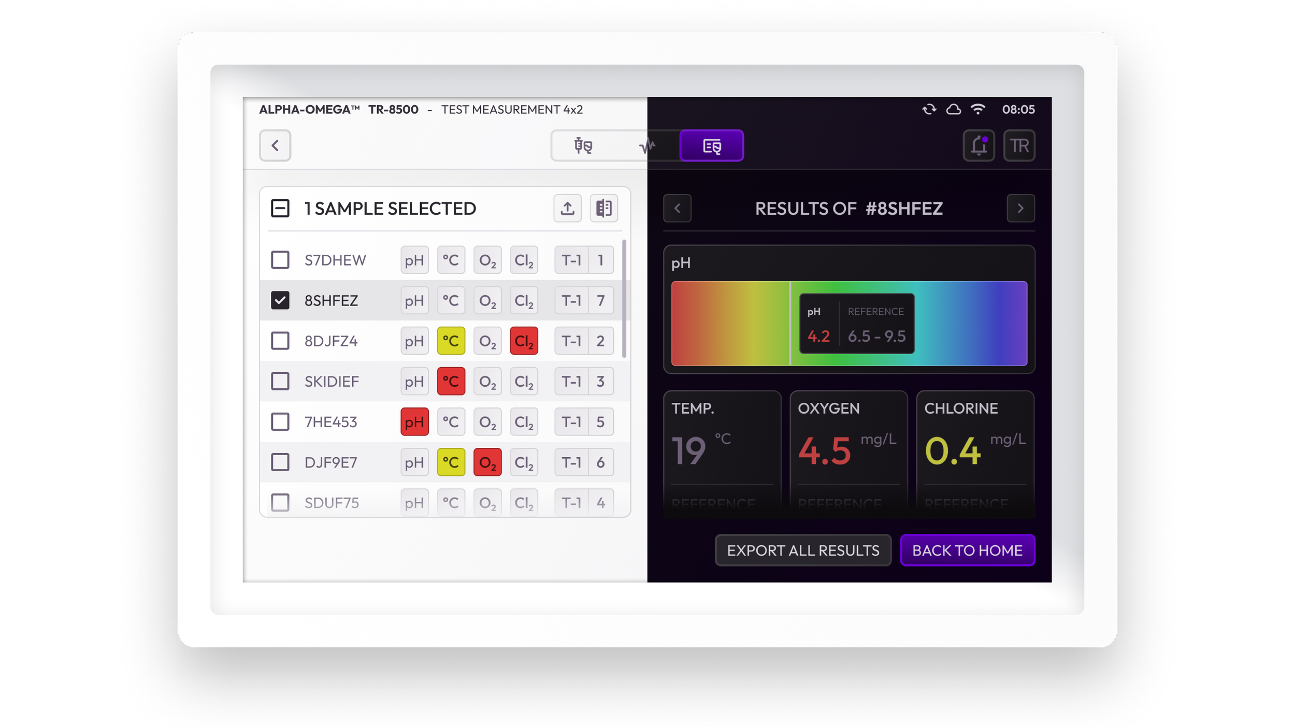The width and height of the screenshot is (1295, 728).
Task: Go back using the top-left arrow
Action: [x=275, y=145]
